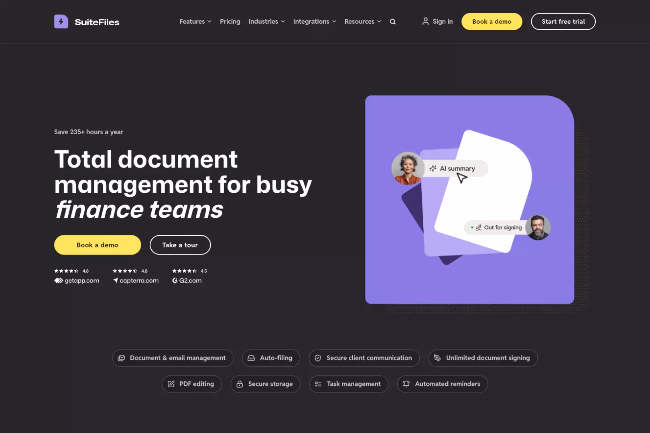The width and height of the screenshot is (650, 433).
Task: Expand the Resources menu
Action: point(362,22)
